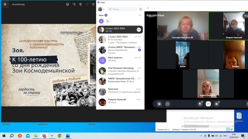Rotate the zoi-poster image

[x=74, y=5]
